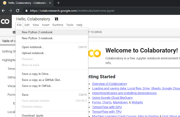Open the Edit menu

(x=27, y=25)
